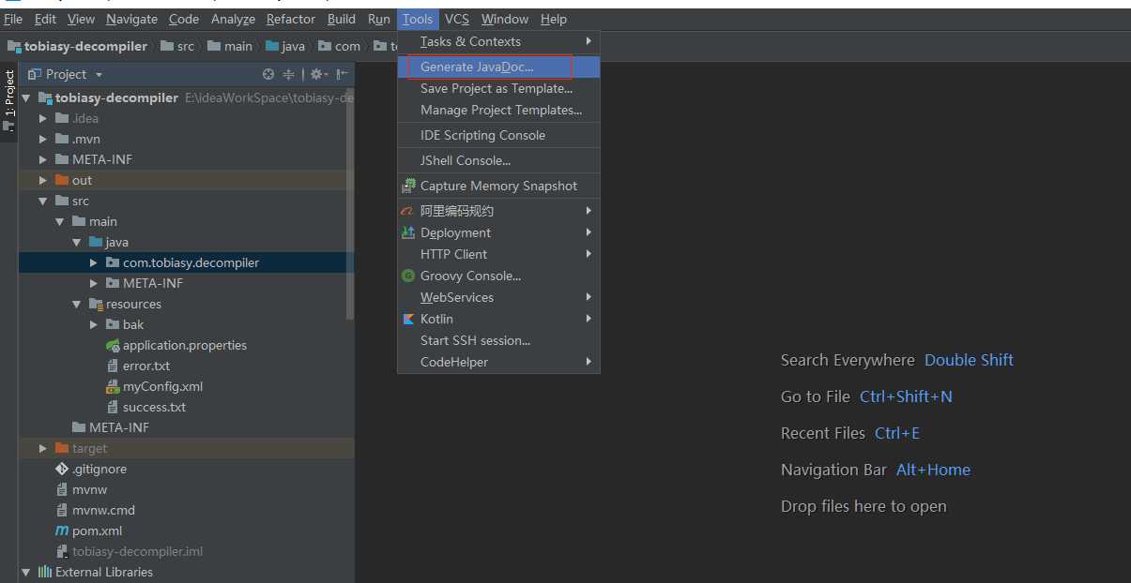
Task: Expand the out folder arrow
Action: (x=43, y=180)
